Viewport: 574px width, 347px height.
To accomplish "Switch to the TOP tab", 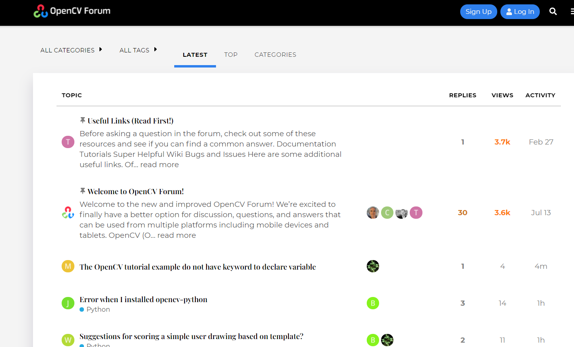I will 231,54.
